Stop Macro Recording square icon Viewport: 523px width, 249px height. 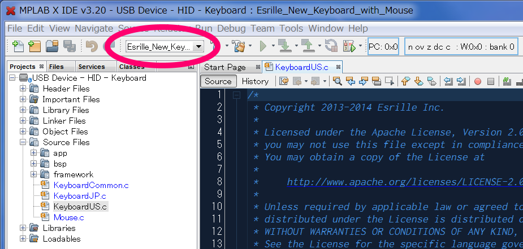point(491,81)
